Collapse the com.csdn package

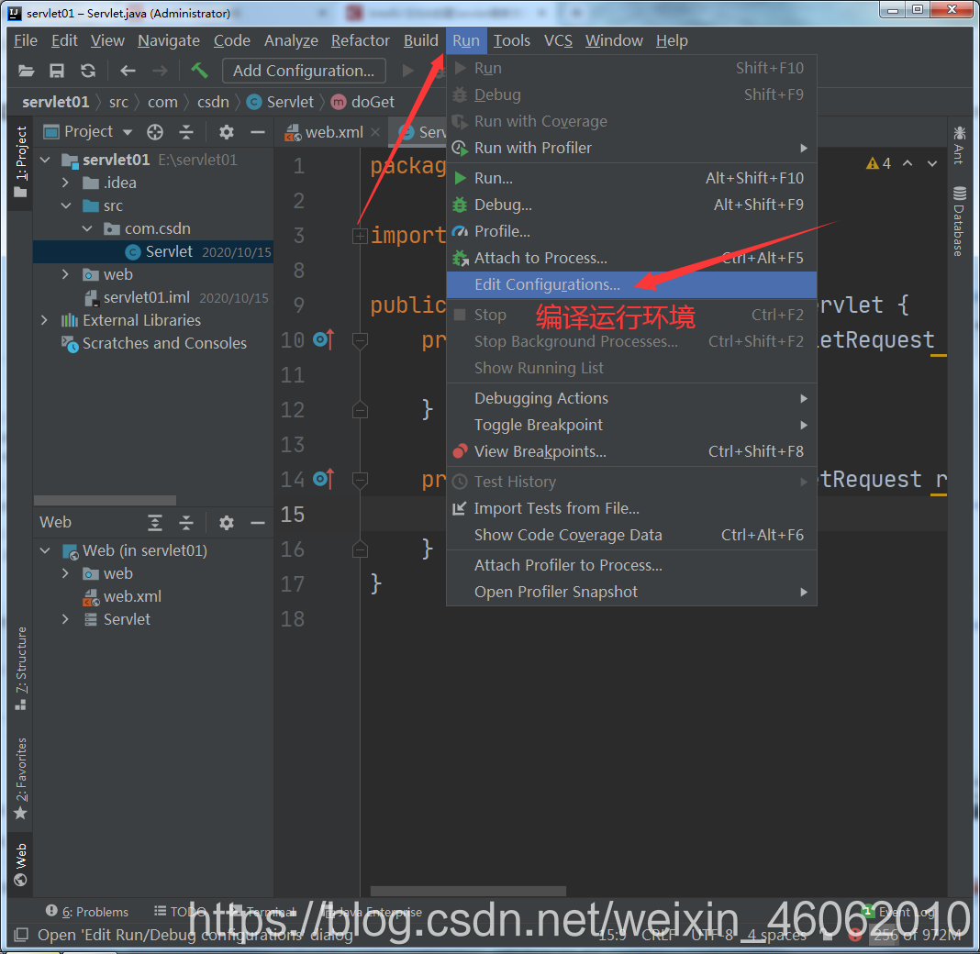[x=87, y=228]
